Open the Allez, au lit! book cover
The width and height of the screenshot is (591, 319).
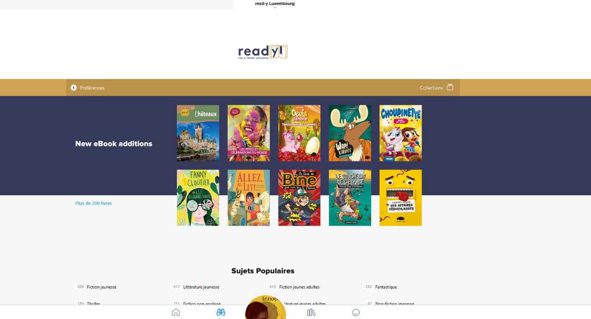tap(249, 198)
